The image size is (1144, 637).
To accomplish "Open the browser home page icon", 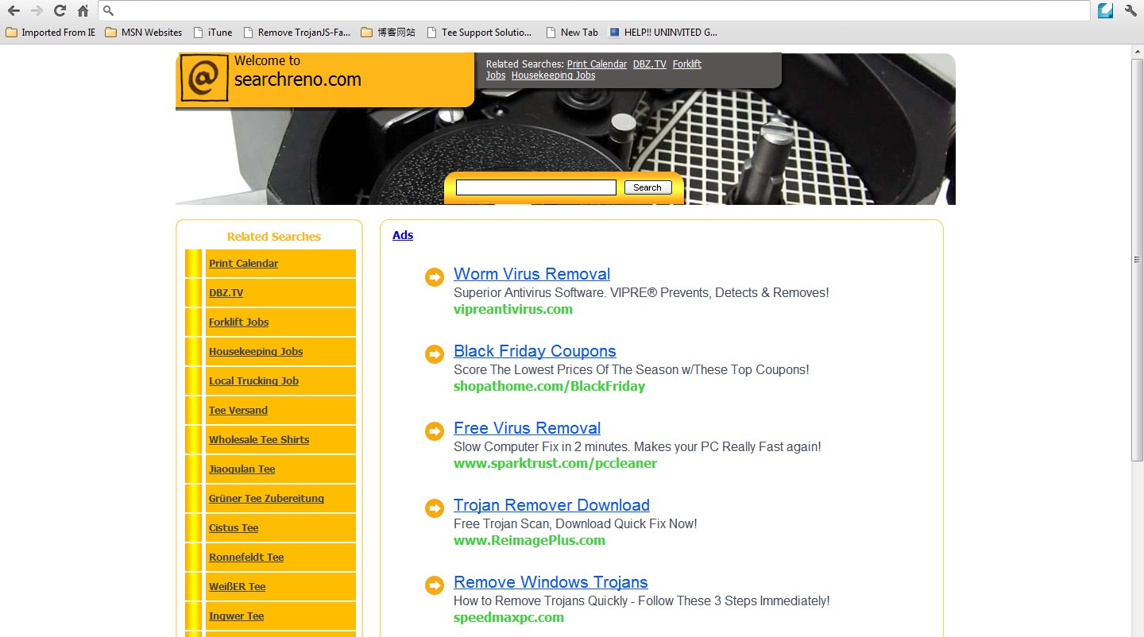I will (83, 11).
